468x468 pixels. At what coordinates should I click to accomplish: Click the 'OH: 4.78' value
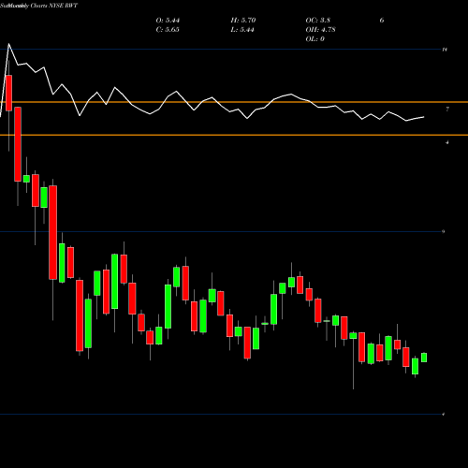pyautogui.click(x=320, y=30)
